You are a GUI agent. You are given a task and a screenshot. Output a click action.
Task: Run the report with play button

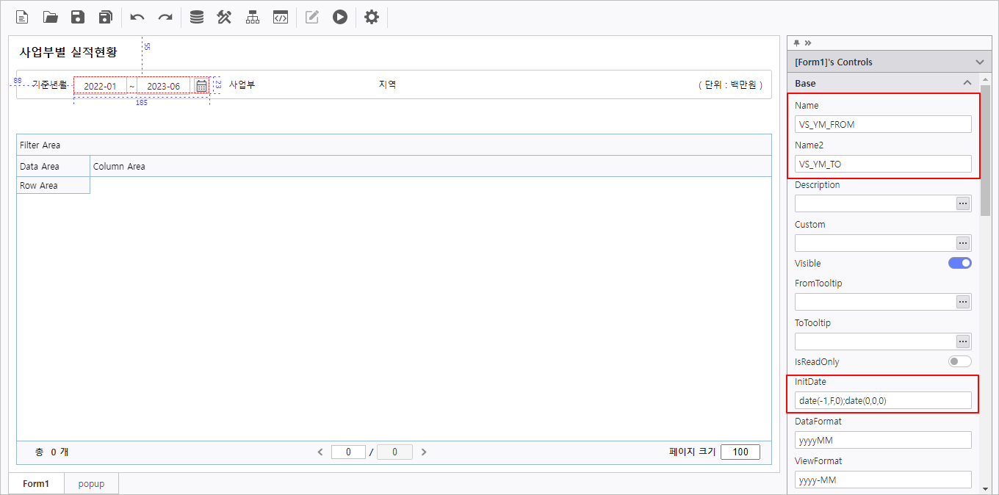click(x=339, y=17)
